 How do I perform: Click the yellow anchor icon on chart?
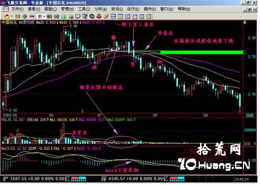(245, 22)
